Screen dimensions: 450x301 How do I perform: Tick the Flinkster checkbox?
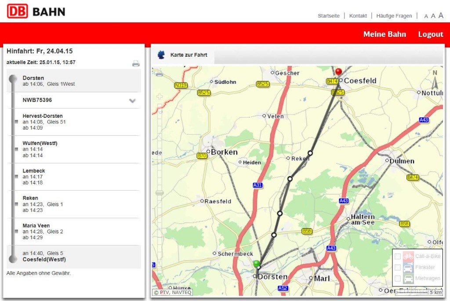(398, 267)
